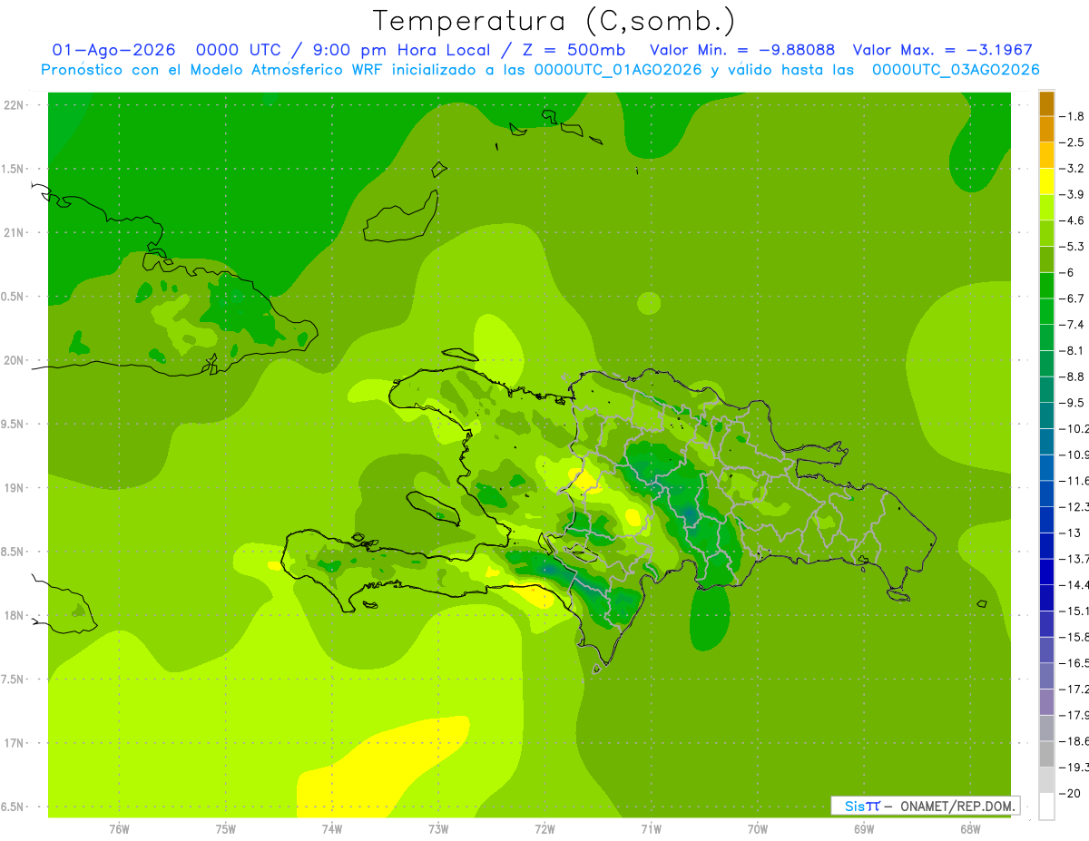Screen dimensions: 1089x841
Task: Click the dark blue swatch between -13.7 and -14.4
Action: pyautogui.click(x=1046, y=572)
